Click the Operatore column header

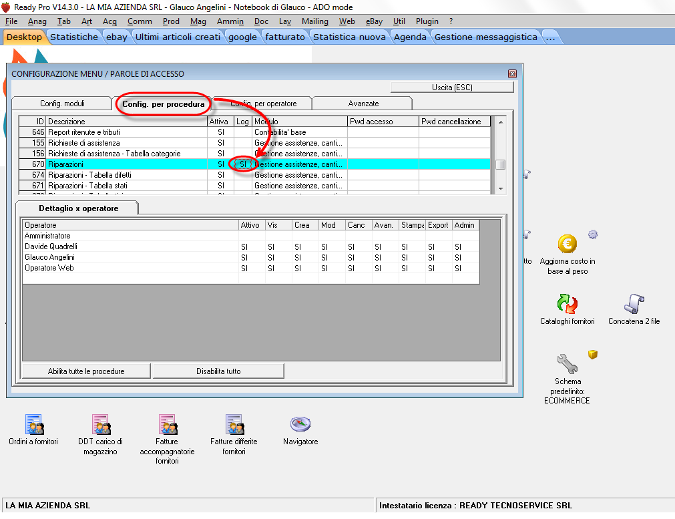(130, 225)
